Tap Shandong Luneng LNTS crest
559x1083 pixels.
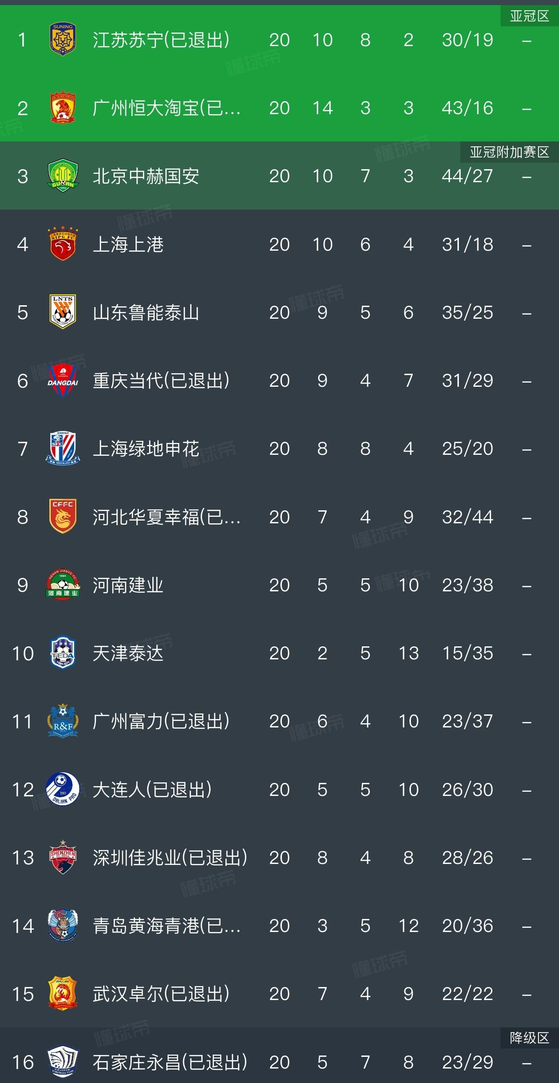62,312
